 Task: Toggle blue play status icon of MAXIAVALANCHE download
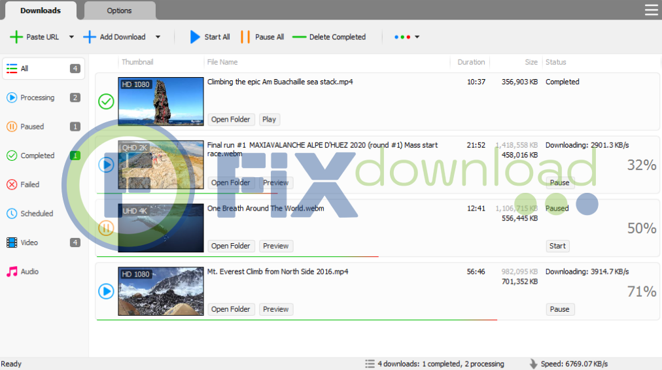(106, 165)
